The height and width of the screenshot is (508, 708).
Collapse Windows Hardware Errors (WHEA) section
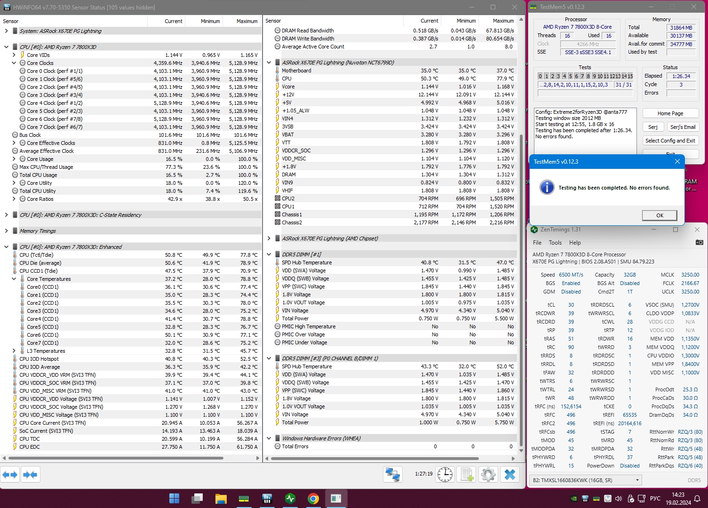click(269, 438)
